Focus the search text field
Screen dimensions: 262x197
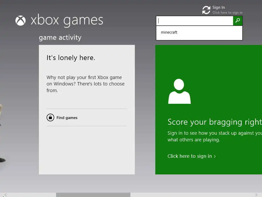(x=195, y=21)
